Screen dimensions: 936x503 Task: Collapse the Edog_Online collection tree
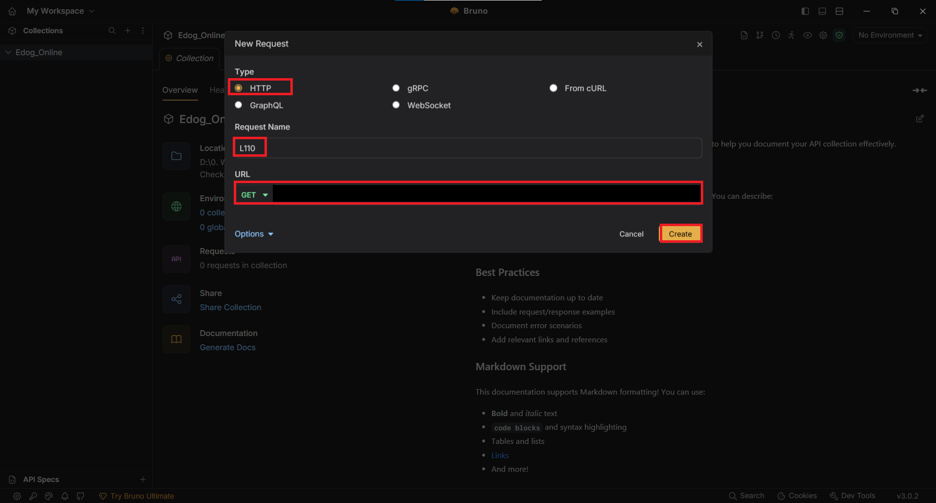point(8,52)
